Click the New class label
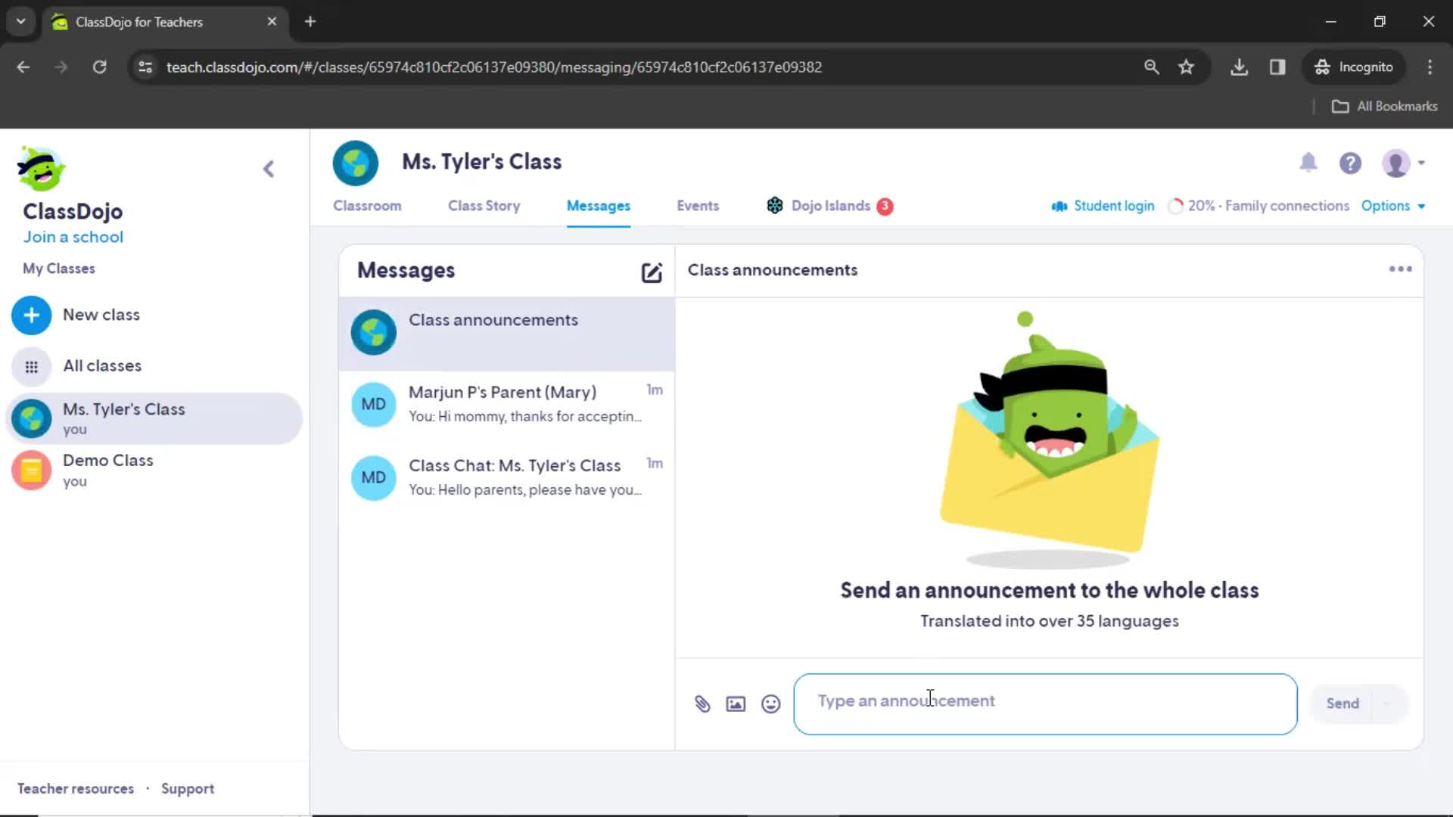This screenshot has height=817, width=1453. coord(101,315)
